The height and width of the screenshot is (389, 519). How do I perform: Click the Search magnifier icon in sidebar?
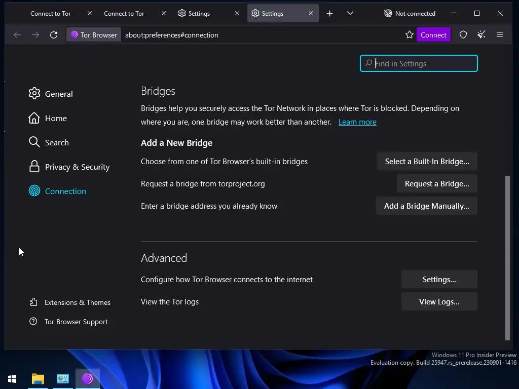click(34, 142)
